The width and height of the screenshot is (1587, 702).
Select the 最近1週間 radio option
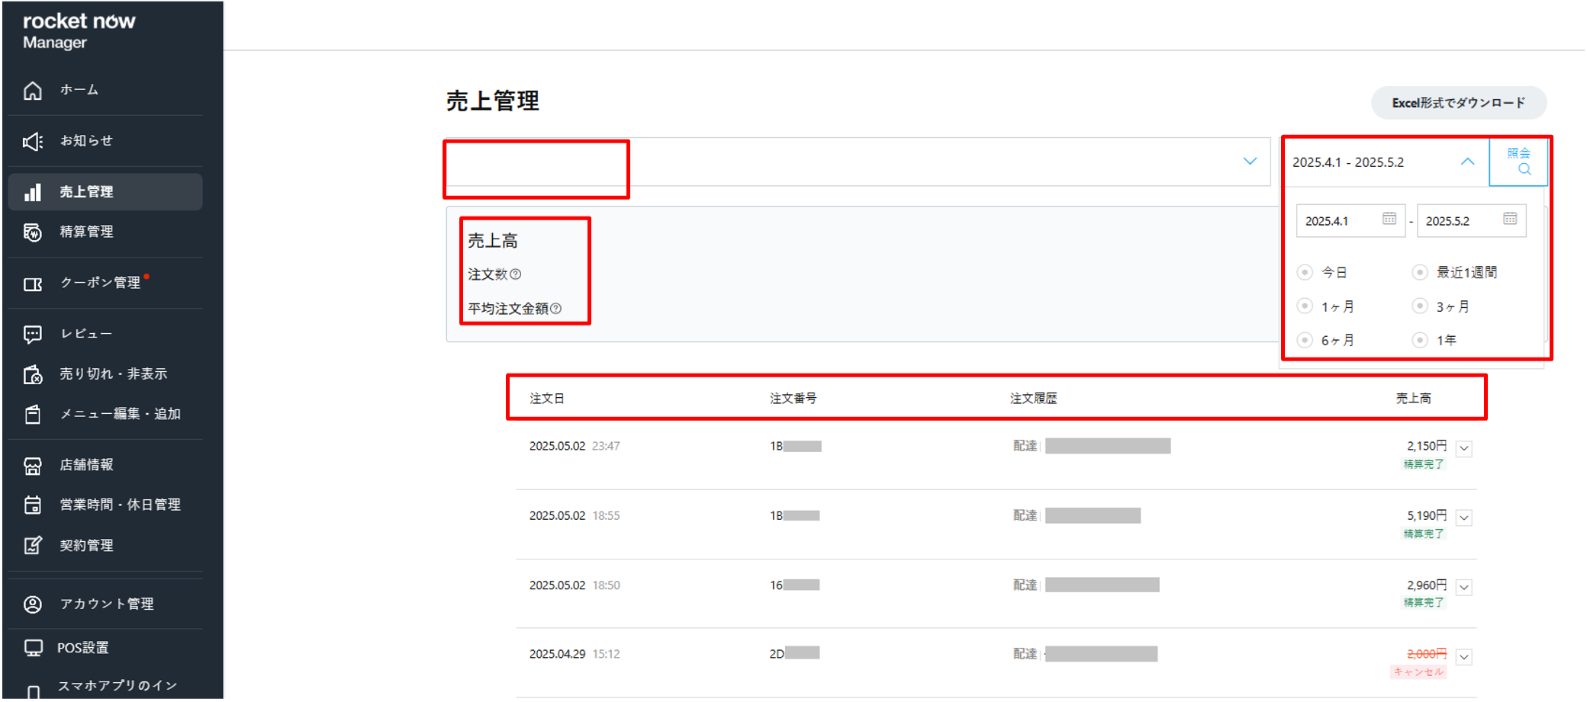[1420, 272]
